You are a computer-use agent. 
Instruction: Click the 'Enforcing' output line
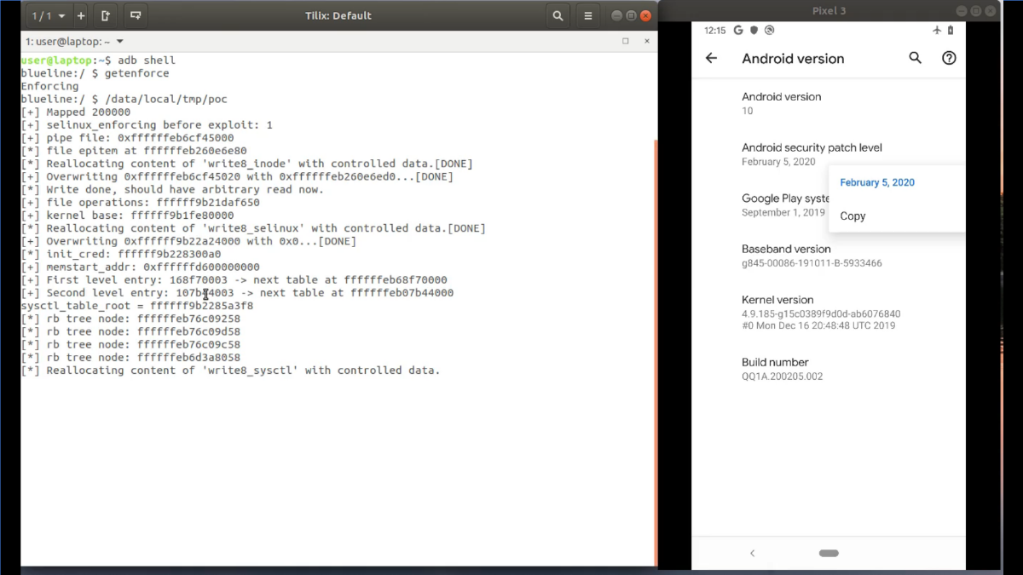(49, 86)
